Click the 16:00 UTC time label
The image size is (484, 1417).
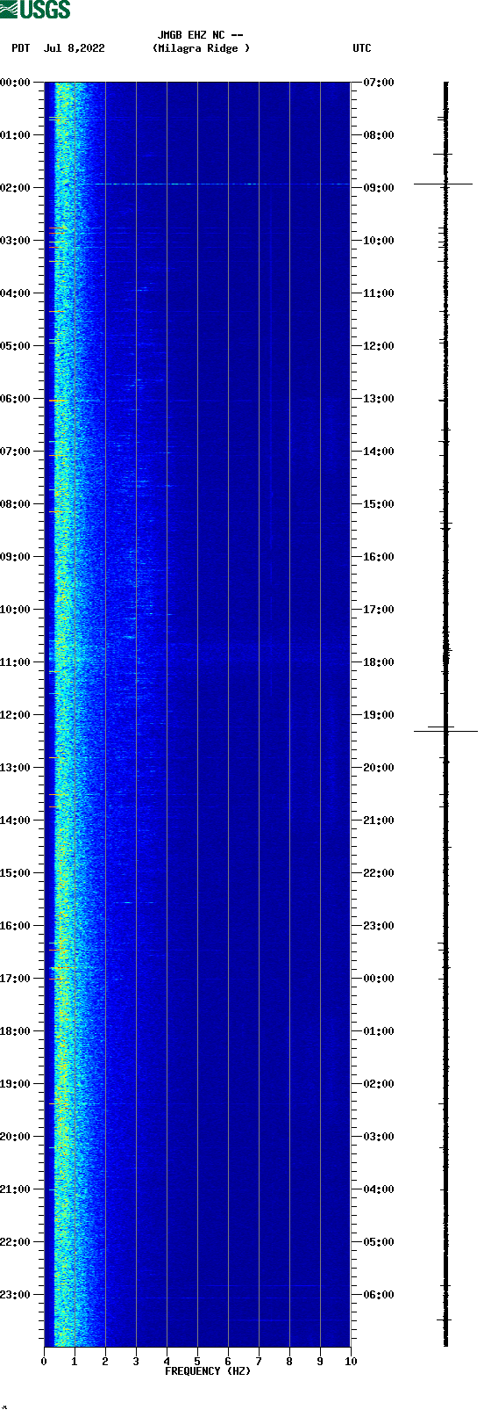click(x=379, y=557)
